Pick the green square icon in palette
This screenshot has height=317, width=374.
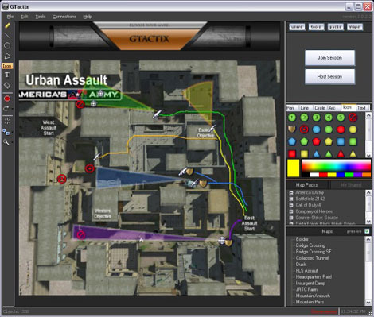click(353, 141)
